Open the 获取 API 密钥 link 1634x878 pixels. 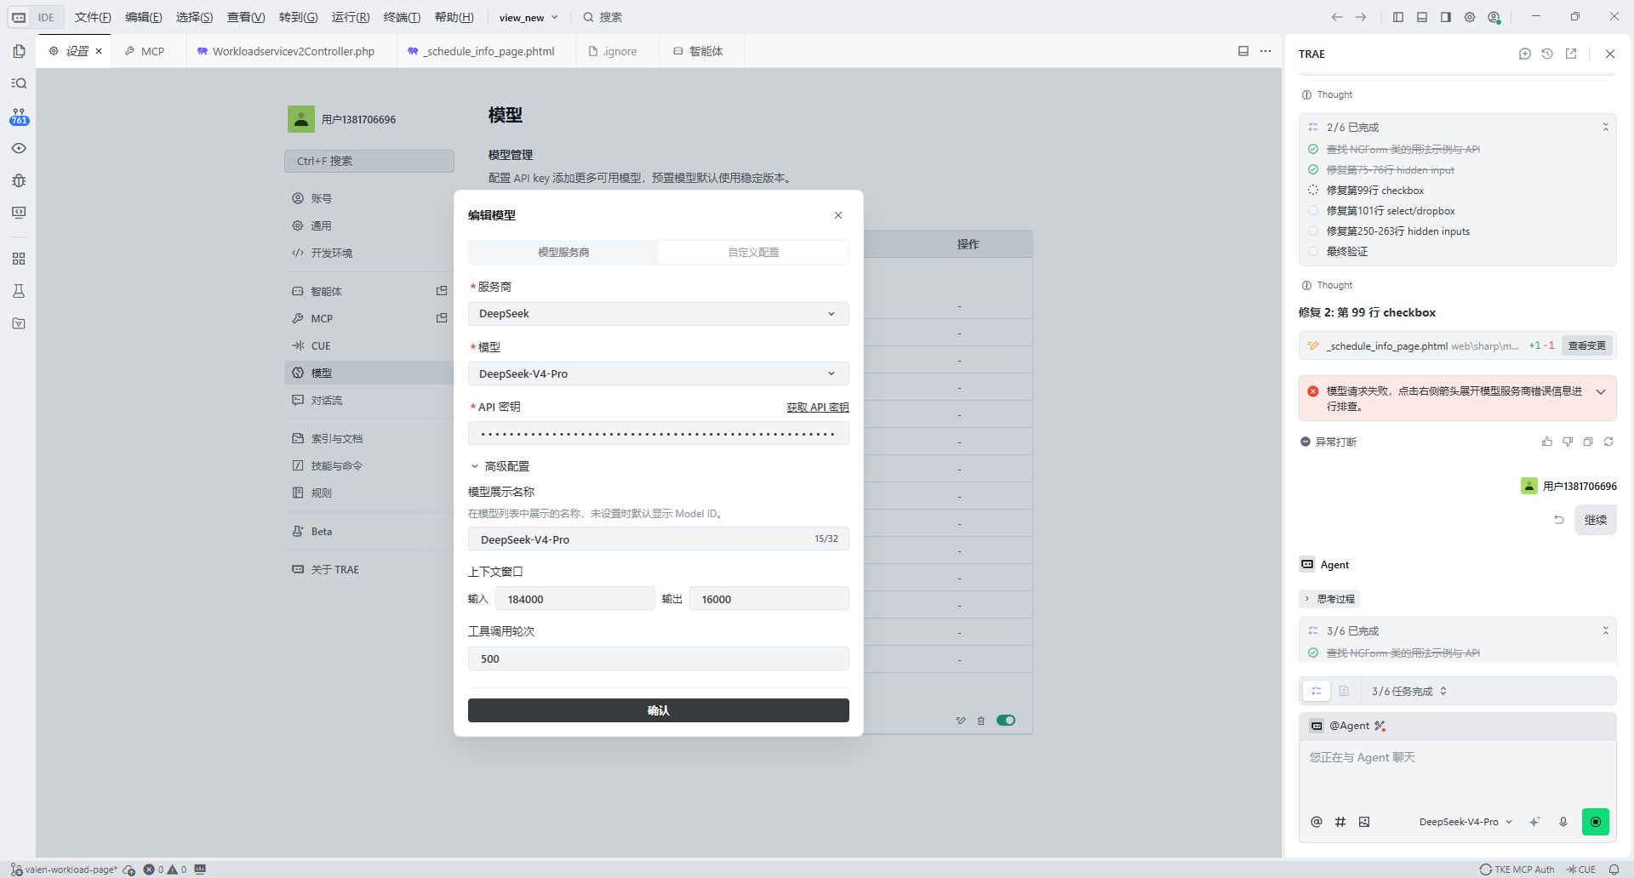tap(817, 407)
